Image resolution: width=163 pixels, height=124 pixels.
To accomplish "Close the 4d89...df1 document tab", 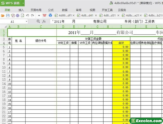I will pyautogui.click(x=74, y=16).
